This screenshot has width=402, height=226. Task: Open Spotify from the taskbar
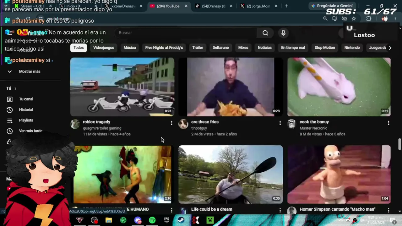152,220
